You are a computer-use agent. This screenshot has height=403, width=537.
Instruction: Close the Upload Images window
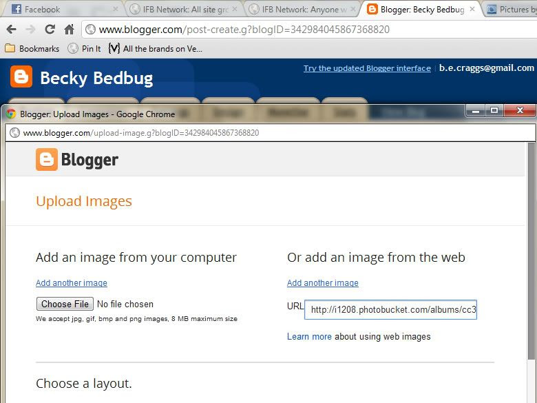[520, 110]
